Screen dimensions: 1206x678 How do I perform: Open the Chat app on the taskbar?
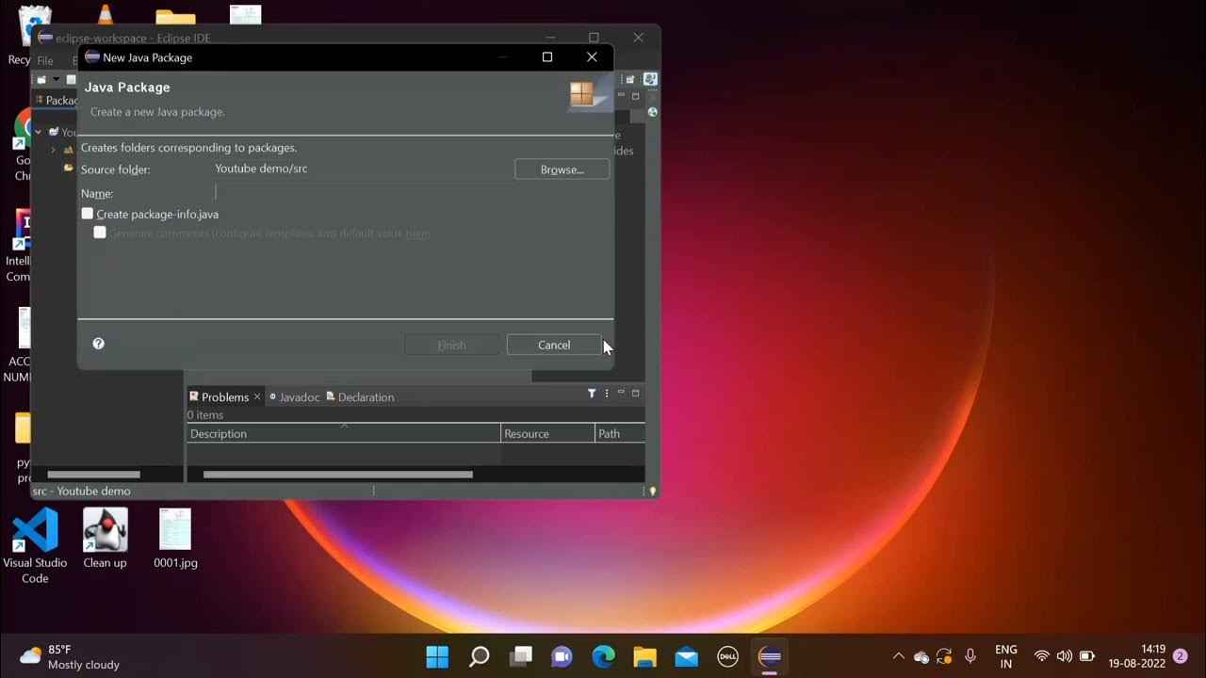pyautogui.click(x=562, y=655)
